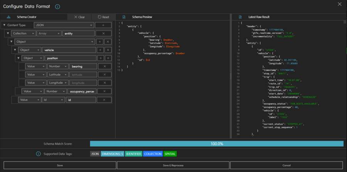Click the Schema Creator panel title
The image size is (347, 172).
[27, 17]
